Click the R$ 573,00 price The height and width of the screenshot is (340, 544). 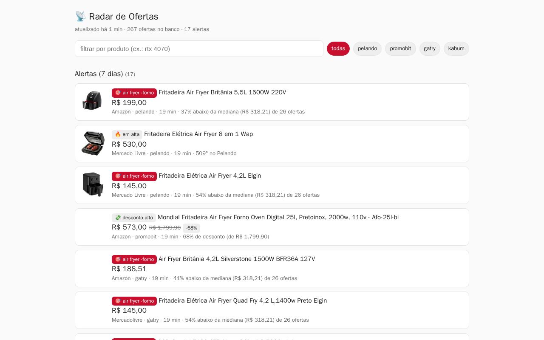[129, 227]
